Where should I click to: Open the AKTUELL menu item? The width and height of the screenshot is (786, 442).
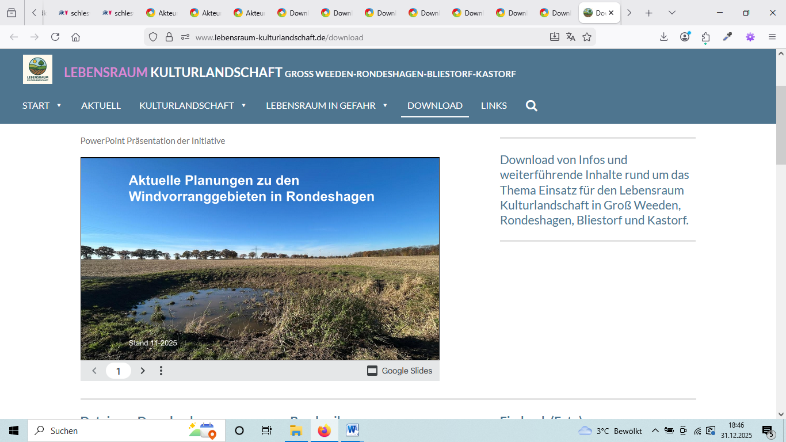pyautogui.click(x=101, y=106)
